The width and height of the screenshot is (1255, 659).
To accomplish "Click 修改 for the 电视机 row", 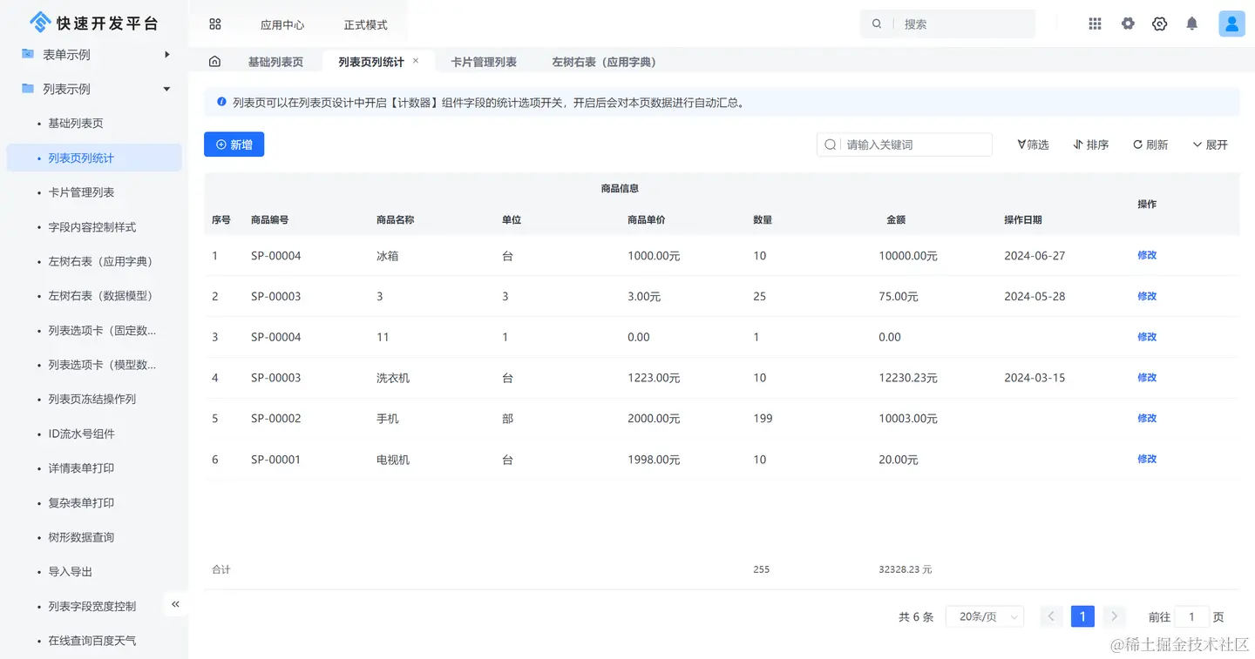I will coord(1147,459).
